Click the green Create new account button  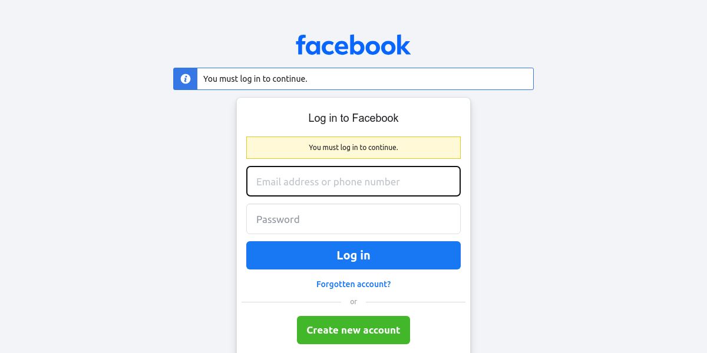click(x=353, y=330)
